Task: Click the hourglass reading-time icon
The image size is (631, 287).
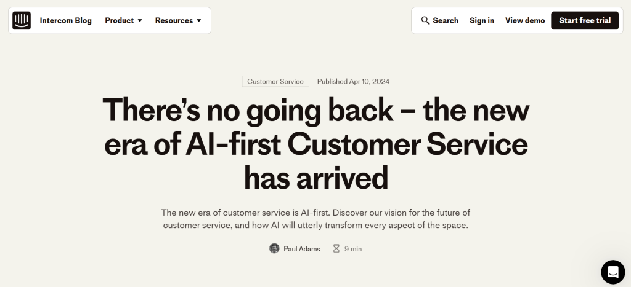Action: (336, 249)
